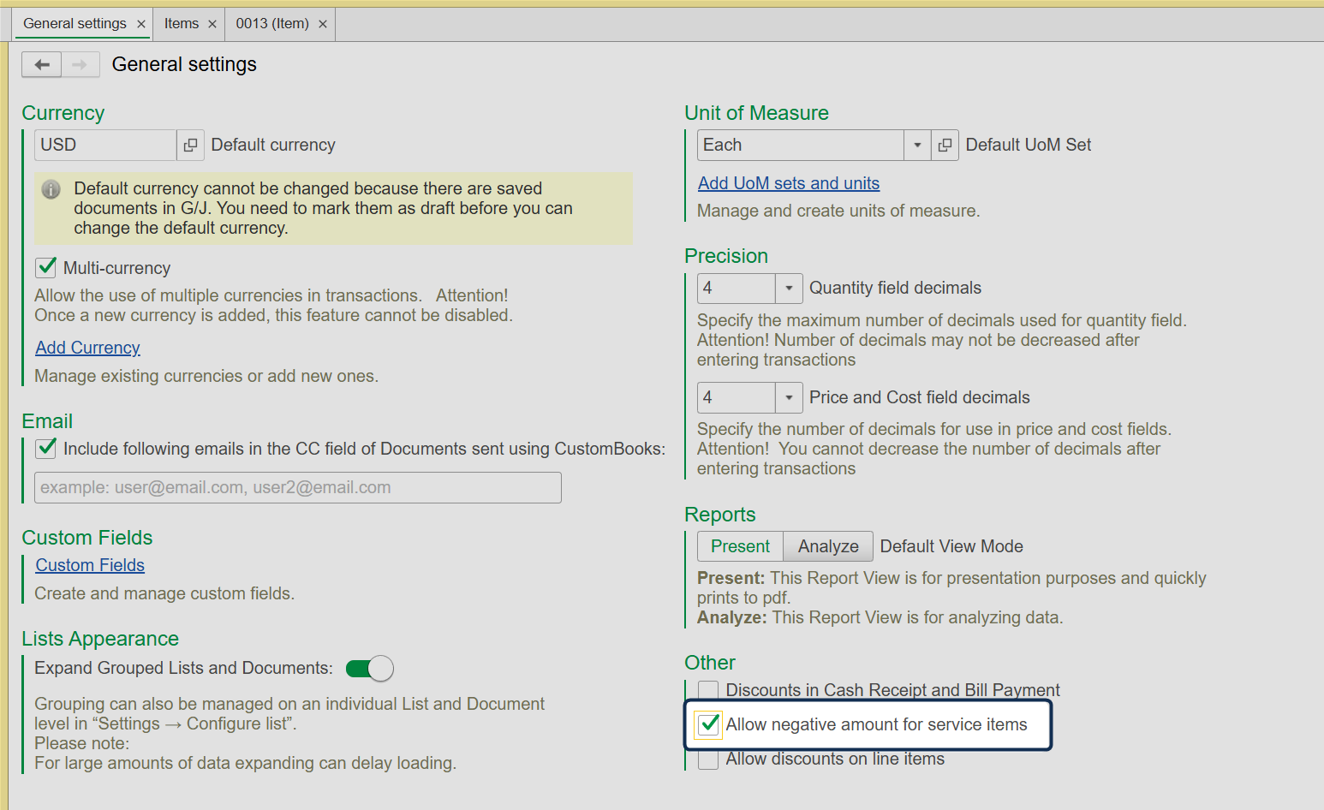
Task: Select Analyze as default view mode
Action: click(x=828, y=546)
